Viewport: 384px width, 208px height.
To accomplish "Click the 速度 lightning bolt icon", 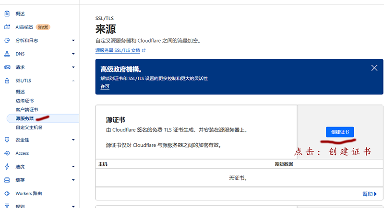I will point(7,167).
